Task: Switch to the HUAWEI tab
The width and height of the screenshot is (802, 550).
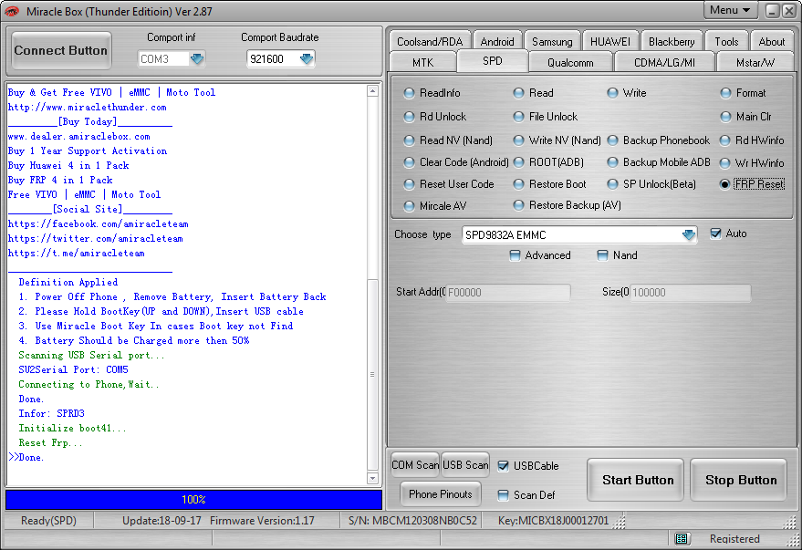Action: (610, 41)
